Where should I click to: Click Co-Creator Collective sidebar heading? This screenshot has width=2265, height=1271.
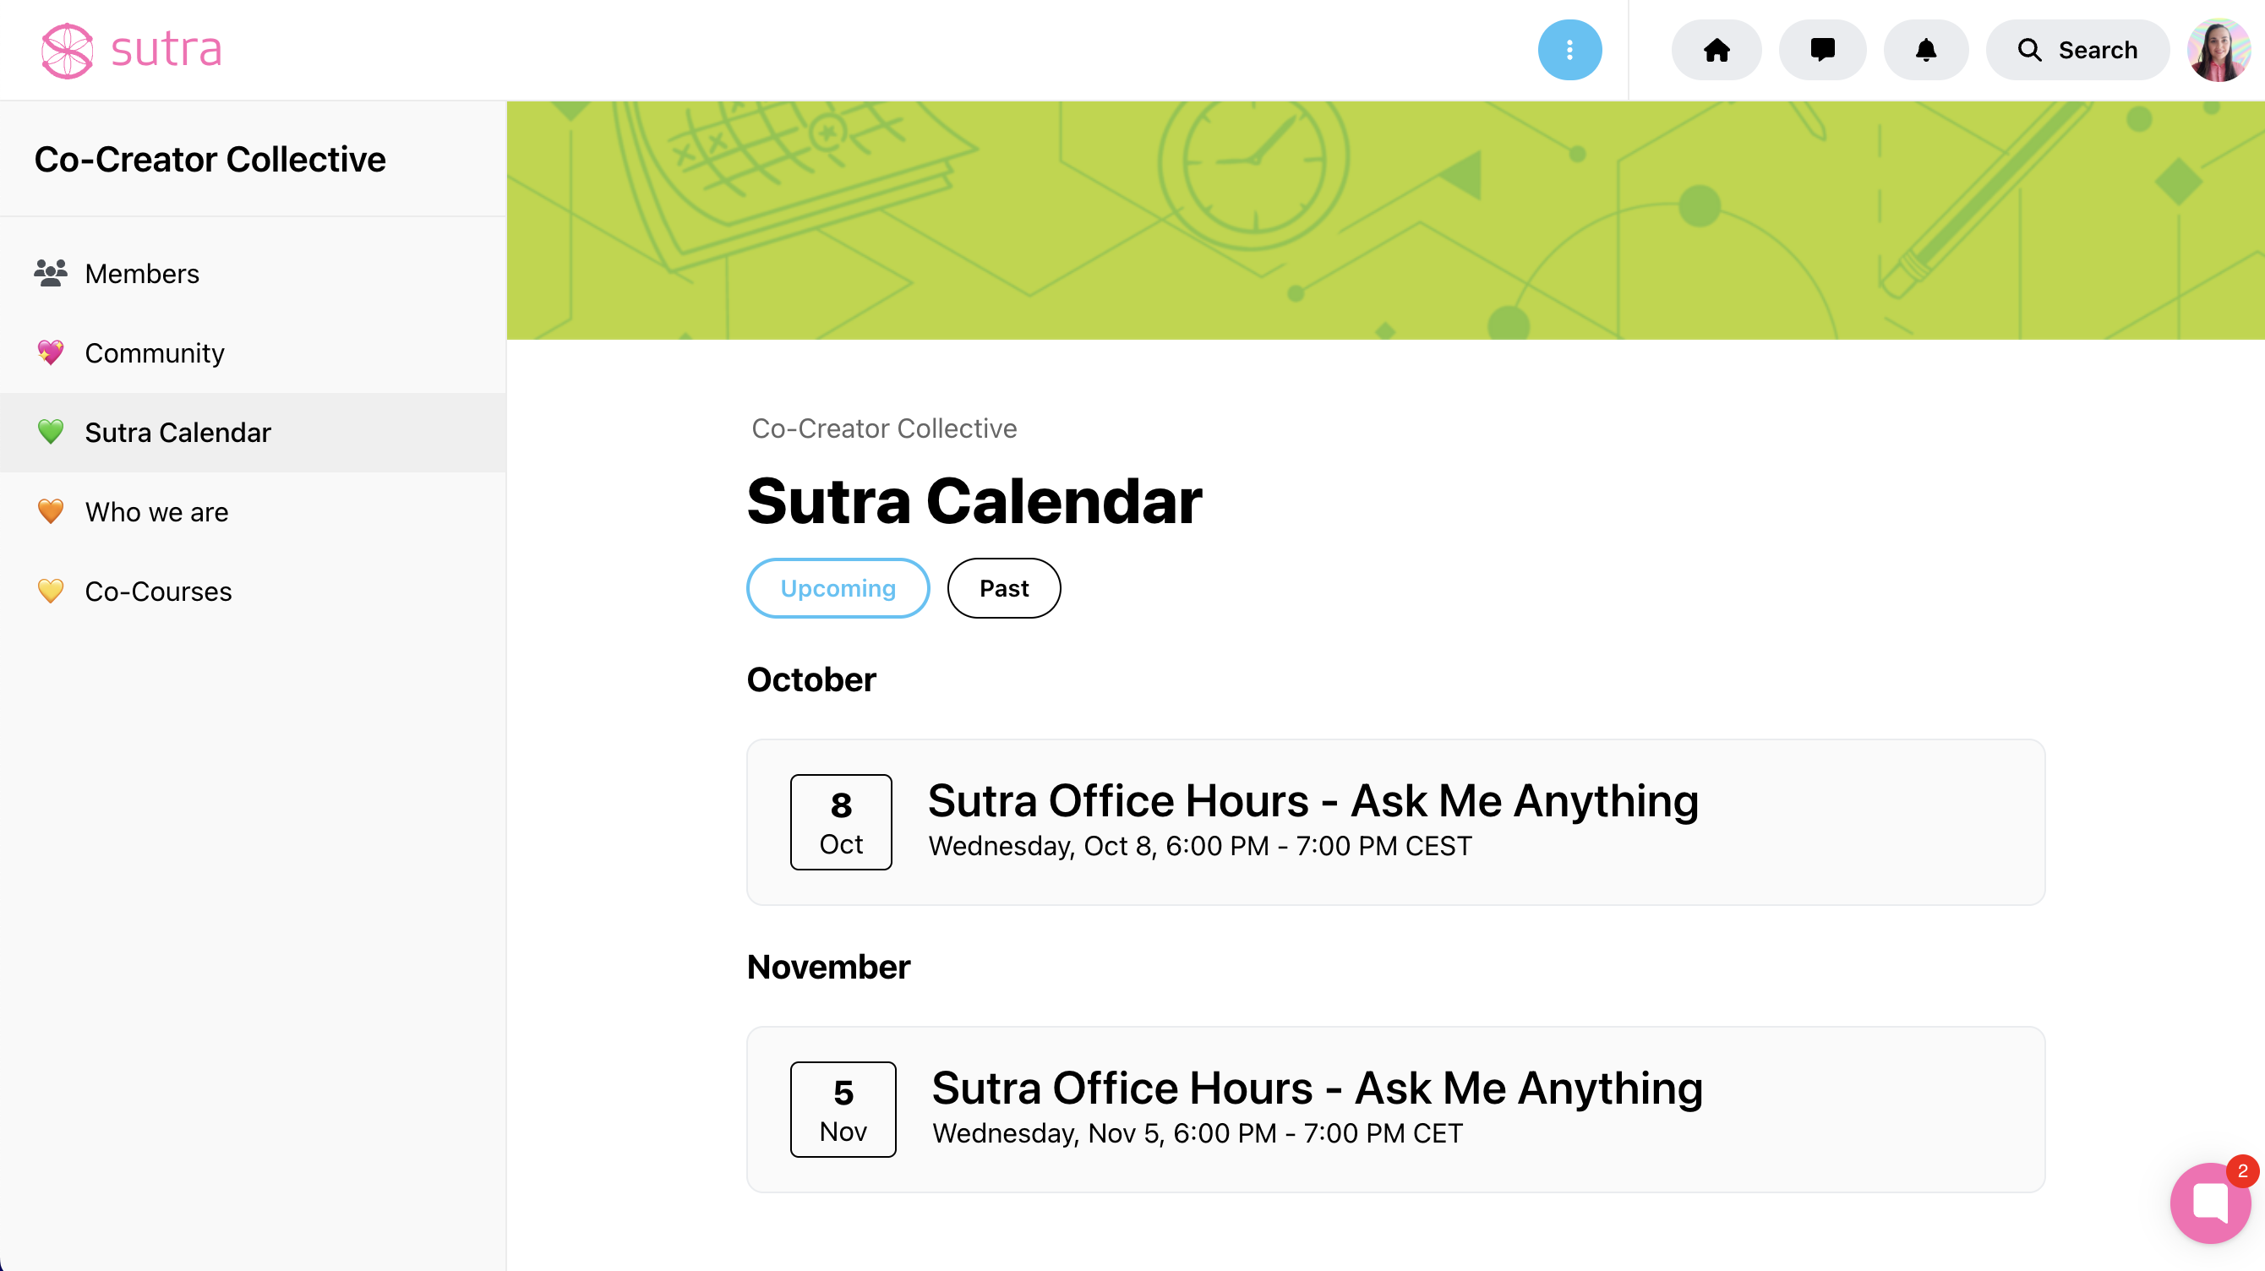point(210,159)
